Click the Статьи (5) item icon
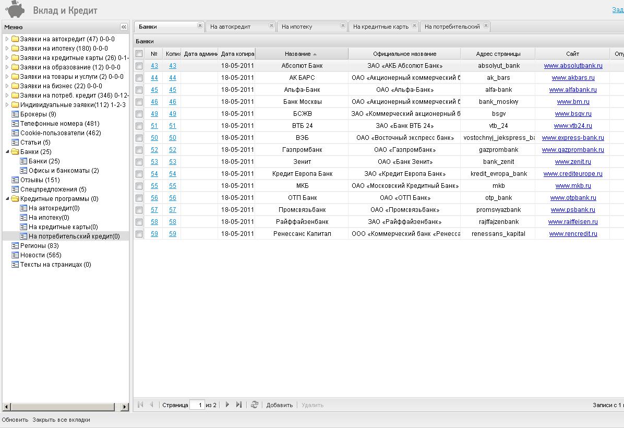Viewport: 624px width, 428px height. (x=15, y=142)
